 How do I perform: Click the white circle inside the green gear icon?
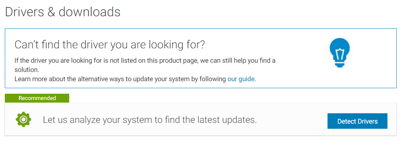(x=23, y=119)
